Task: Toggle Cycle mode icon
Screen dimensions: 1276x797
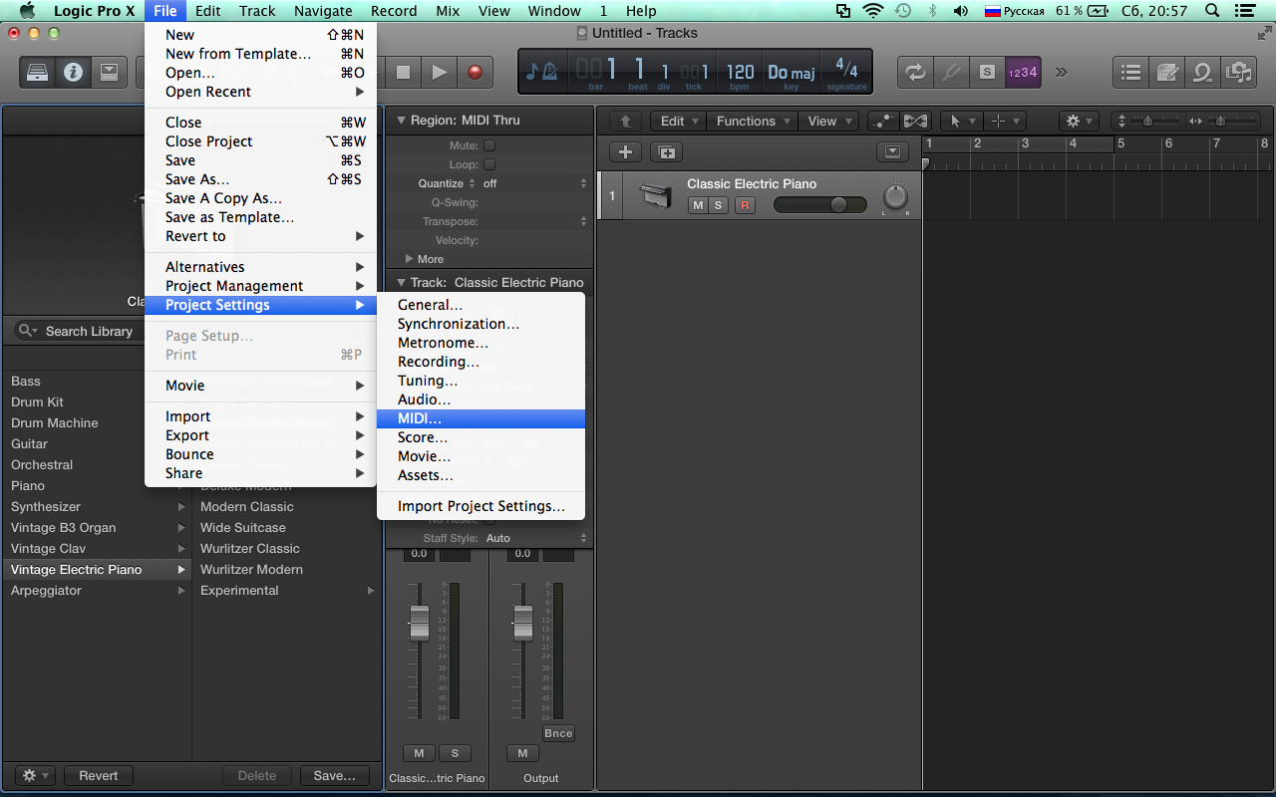Action: pos(913,72)
